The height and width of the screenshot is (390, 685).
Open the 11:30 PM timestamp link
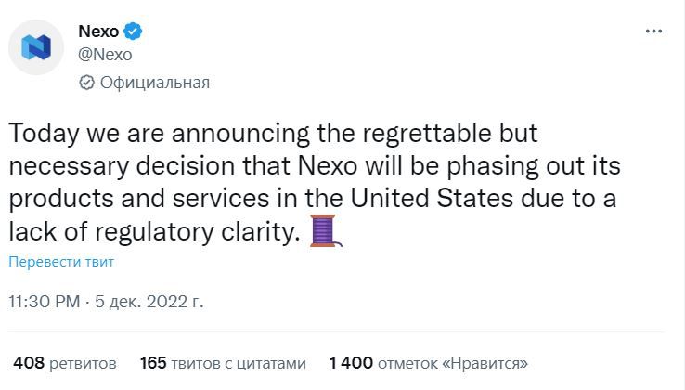[x=45, y=302]
